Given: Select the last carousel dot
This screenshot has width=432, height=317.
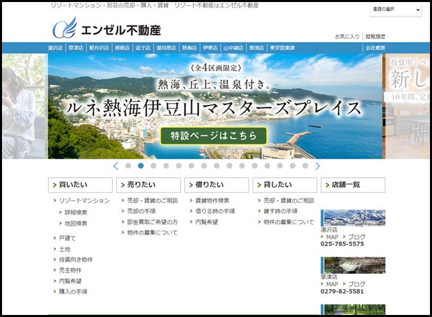Looking at the screenshot, I should [305, 166].
